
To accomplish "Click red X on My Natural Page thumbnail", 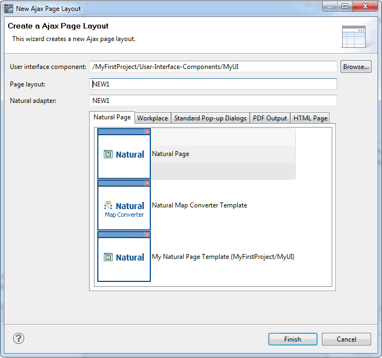I will click(147, 234).
